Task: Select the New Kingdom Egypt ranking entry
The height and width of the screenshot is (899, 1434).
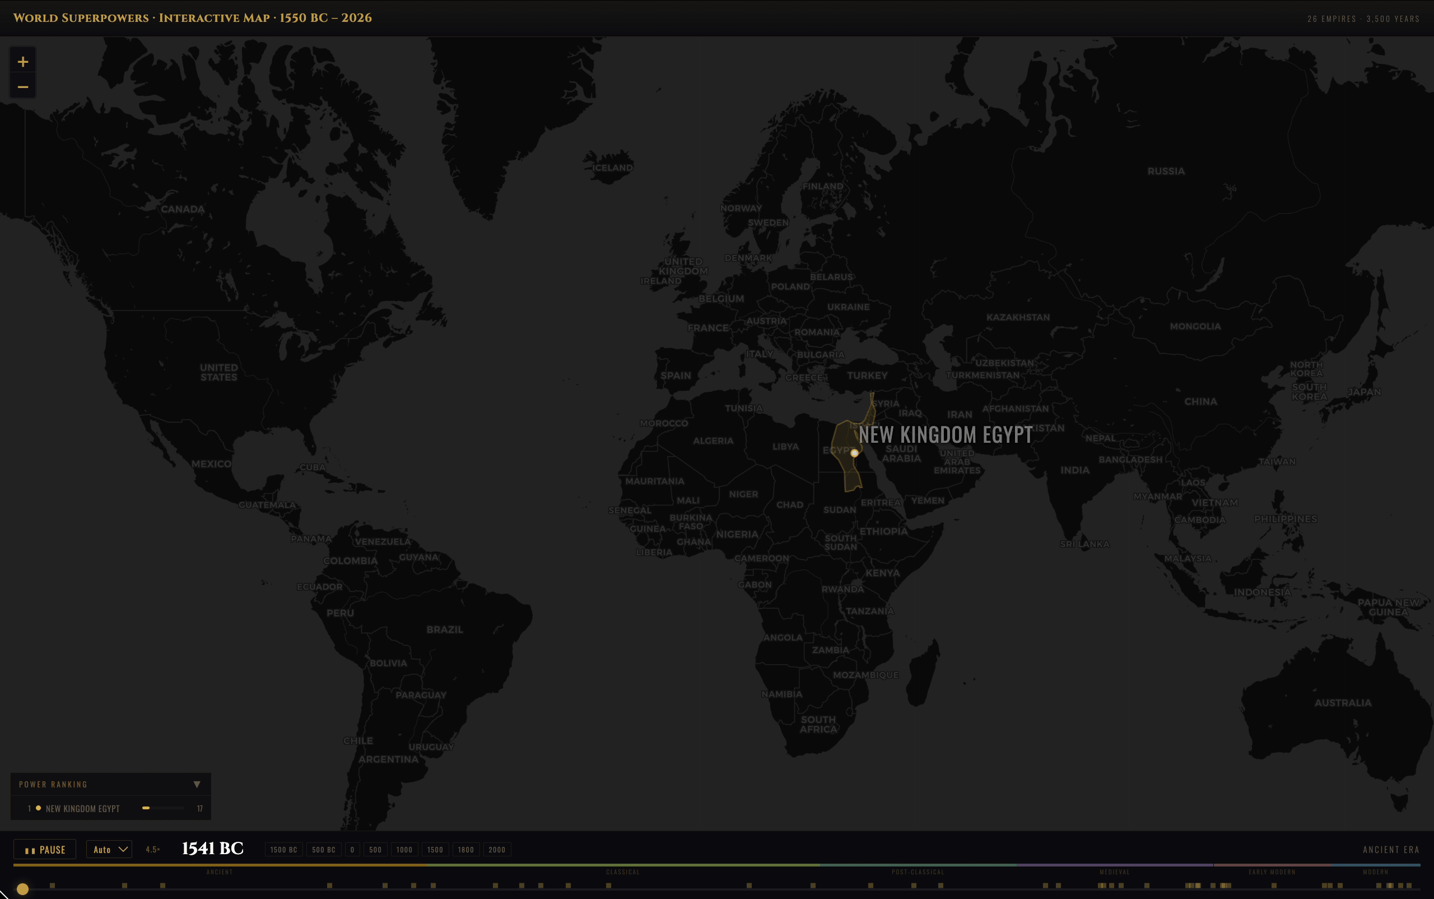Action: click(x=82, y=809)
